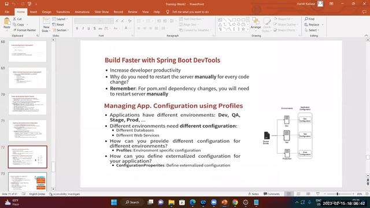Open Zoom app from the taskbar
This screenshot has width=370, height=208.
coord(214,202)
